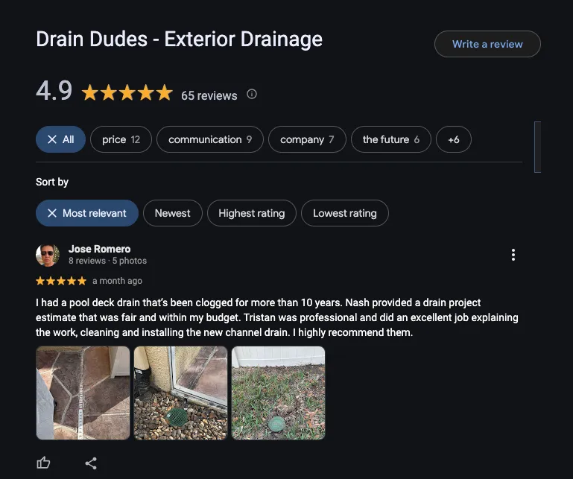This screenshot has height=479, width=573.
Task: Click the Write a review button
Action: coord(487,44)
